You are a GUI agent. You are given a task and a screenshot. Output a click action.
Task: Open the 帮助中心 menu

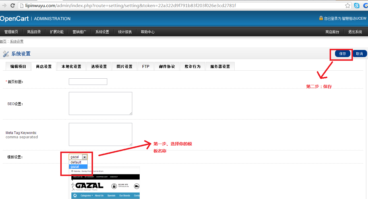click(x=148, y=32)
